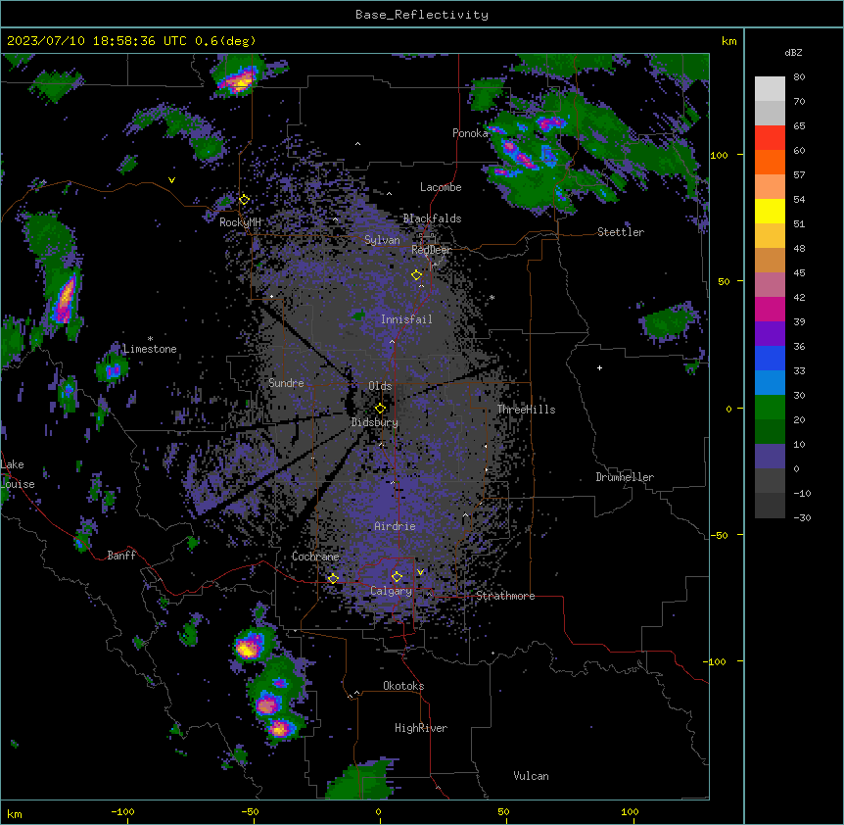Click the yellow diamond marker near Cochrane
Screen dimensions: 844x825
click(x=333, y=578)
